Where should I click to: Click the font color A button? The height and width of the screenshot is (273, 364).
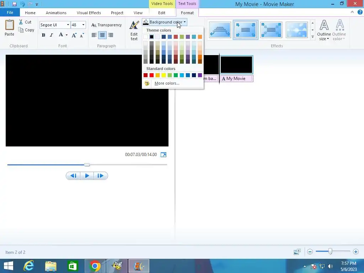click(61, 35)
